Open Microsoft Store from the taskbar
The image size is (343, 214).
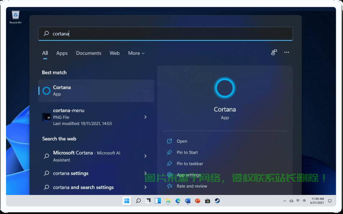[207, 201]
